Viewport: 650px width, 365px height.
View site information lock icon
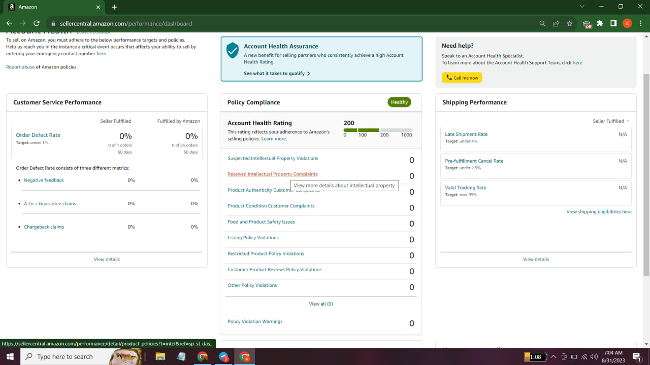[x=53, y=23]
